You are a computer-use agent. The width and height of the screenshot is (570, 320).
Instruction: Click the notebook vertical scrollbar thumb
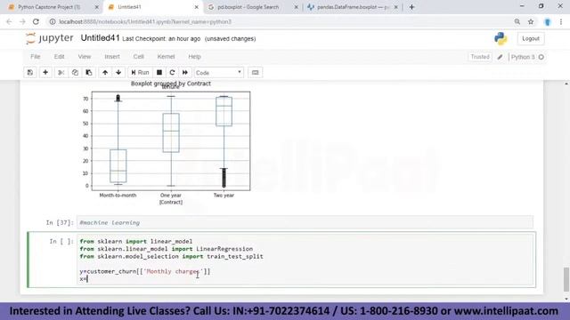coord(566,279)
